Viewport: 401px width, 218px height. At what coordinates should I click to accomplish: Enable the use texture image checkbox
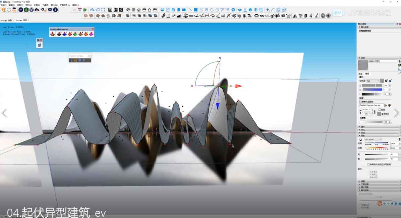click(360, 101)
